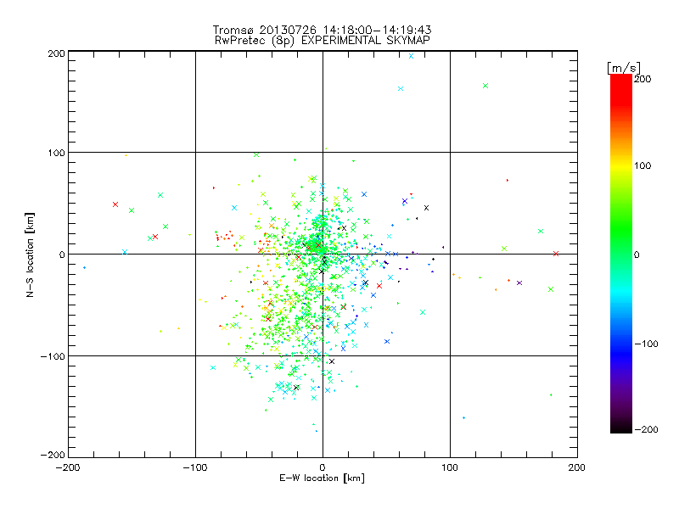Click the x-axis 0 tick label

[x=323, y=467]
